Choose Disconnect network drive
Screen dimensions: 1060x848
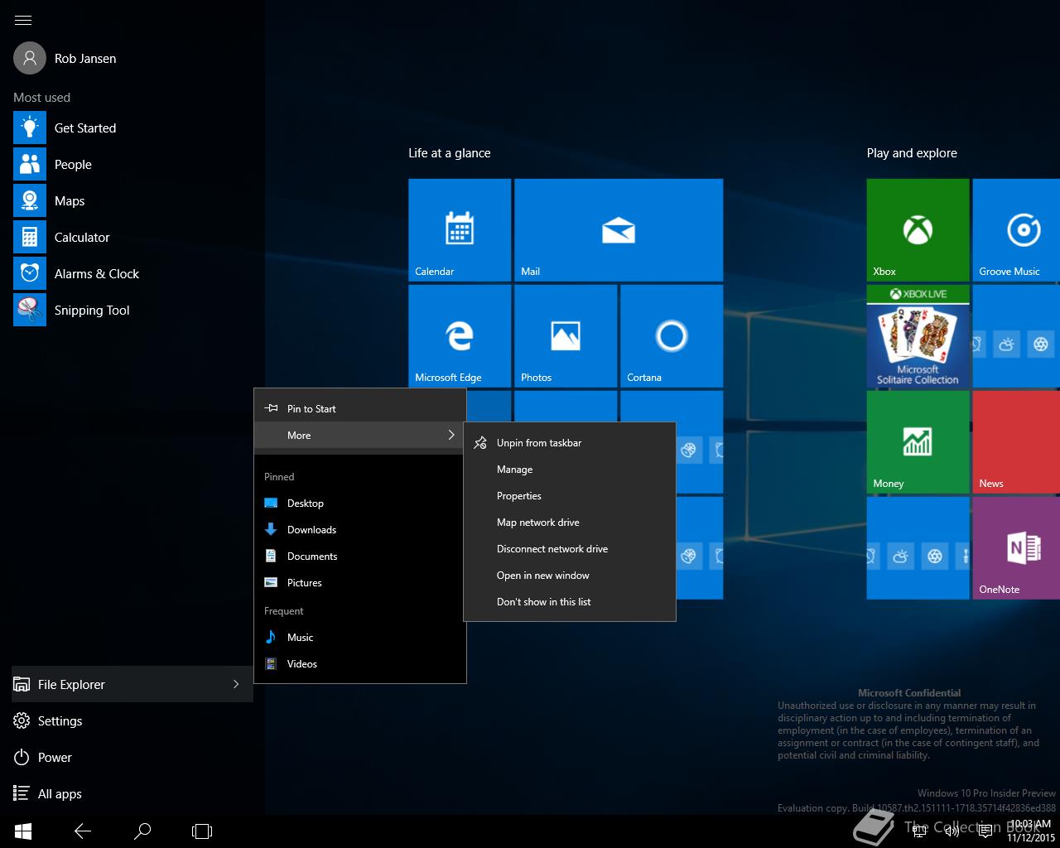tap(570, 549)
